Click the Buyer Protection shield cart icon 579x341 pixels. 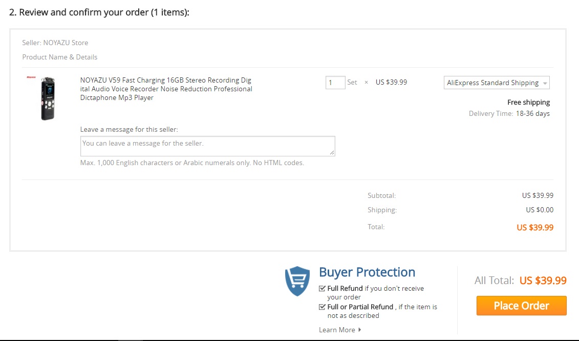tap(297, 281)
